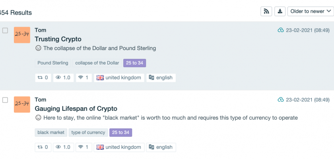Select the Trusting Crypto result checkbox
This screenshot has height=159, width=334.
pos(5,31)
